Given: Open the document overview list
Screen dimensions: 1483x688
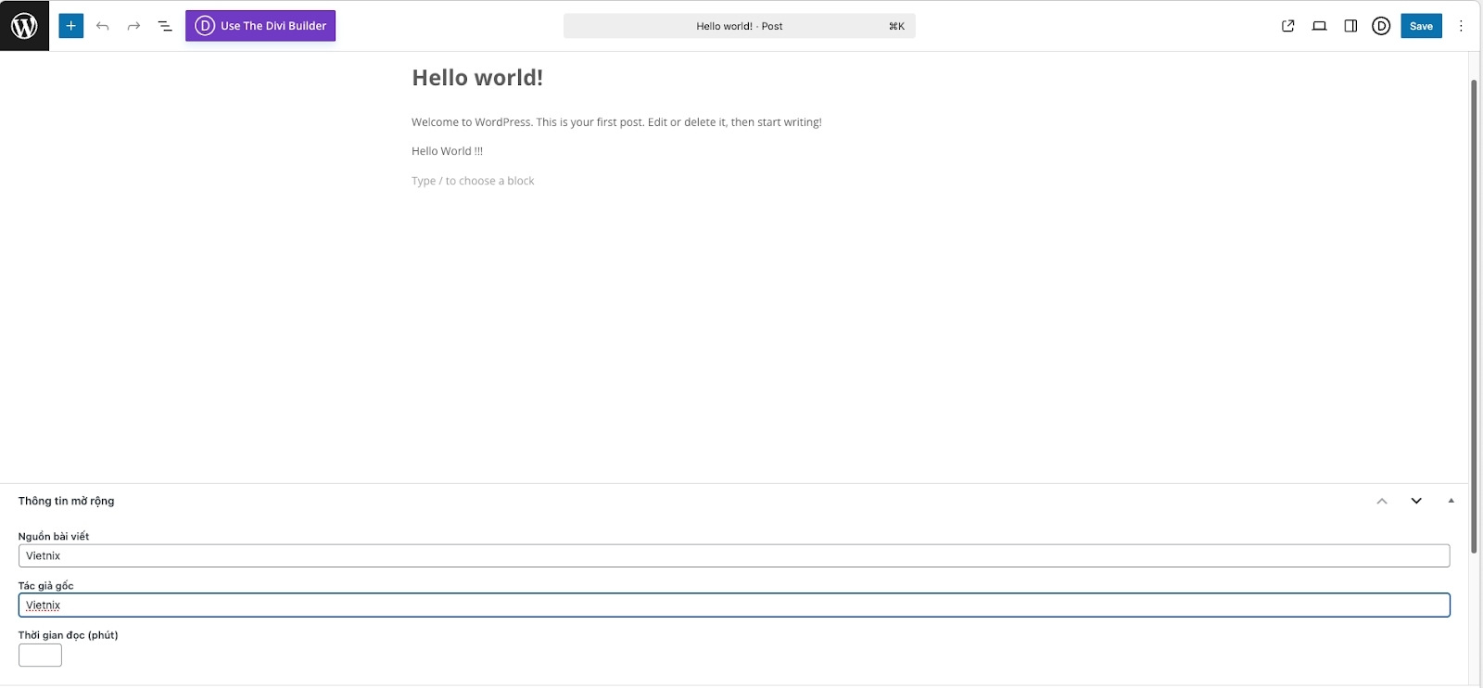Looking at the screenshot, I should coord(165,26).
